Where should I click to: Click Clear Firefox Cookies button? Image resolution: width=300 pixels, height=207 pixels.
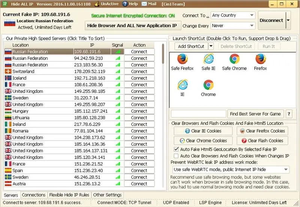(x=262, y=131)
